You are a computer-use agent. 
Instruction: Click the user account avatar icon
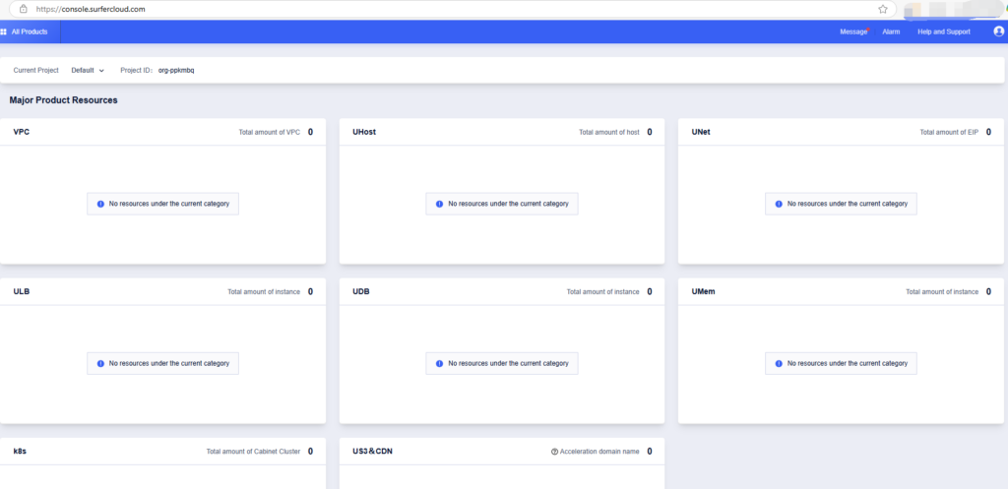pyautogui.click(x=998, y=31)
